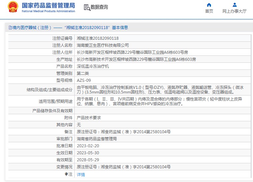Click the 生效日期 row label
Screen dimensions: 253x182
coord(64,153)
